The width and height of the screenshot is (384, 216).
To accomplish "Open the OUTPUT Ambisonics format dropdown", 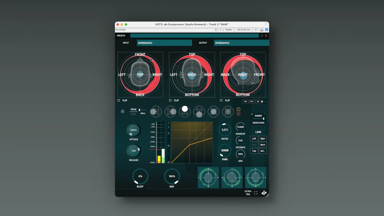I will point(241,43).
